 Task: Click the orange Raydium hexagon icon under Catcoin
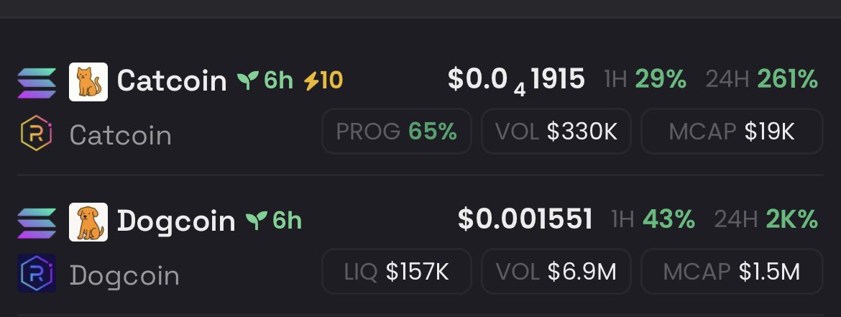point(37,133)
